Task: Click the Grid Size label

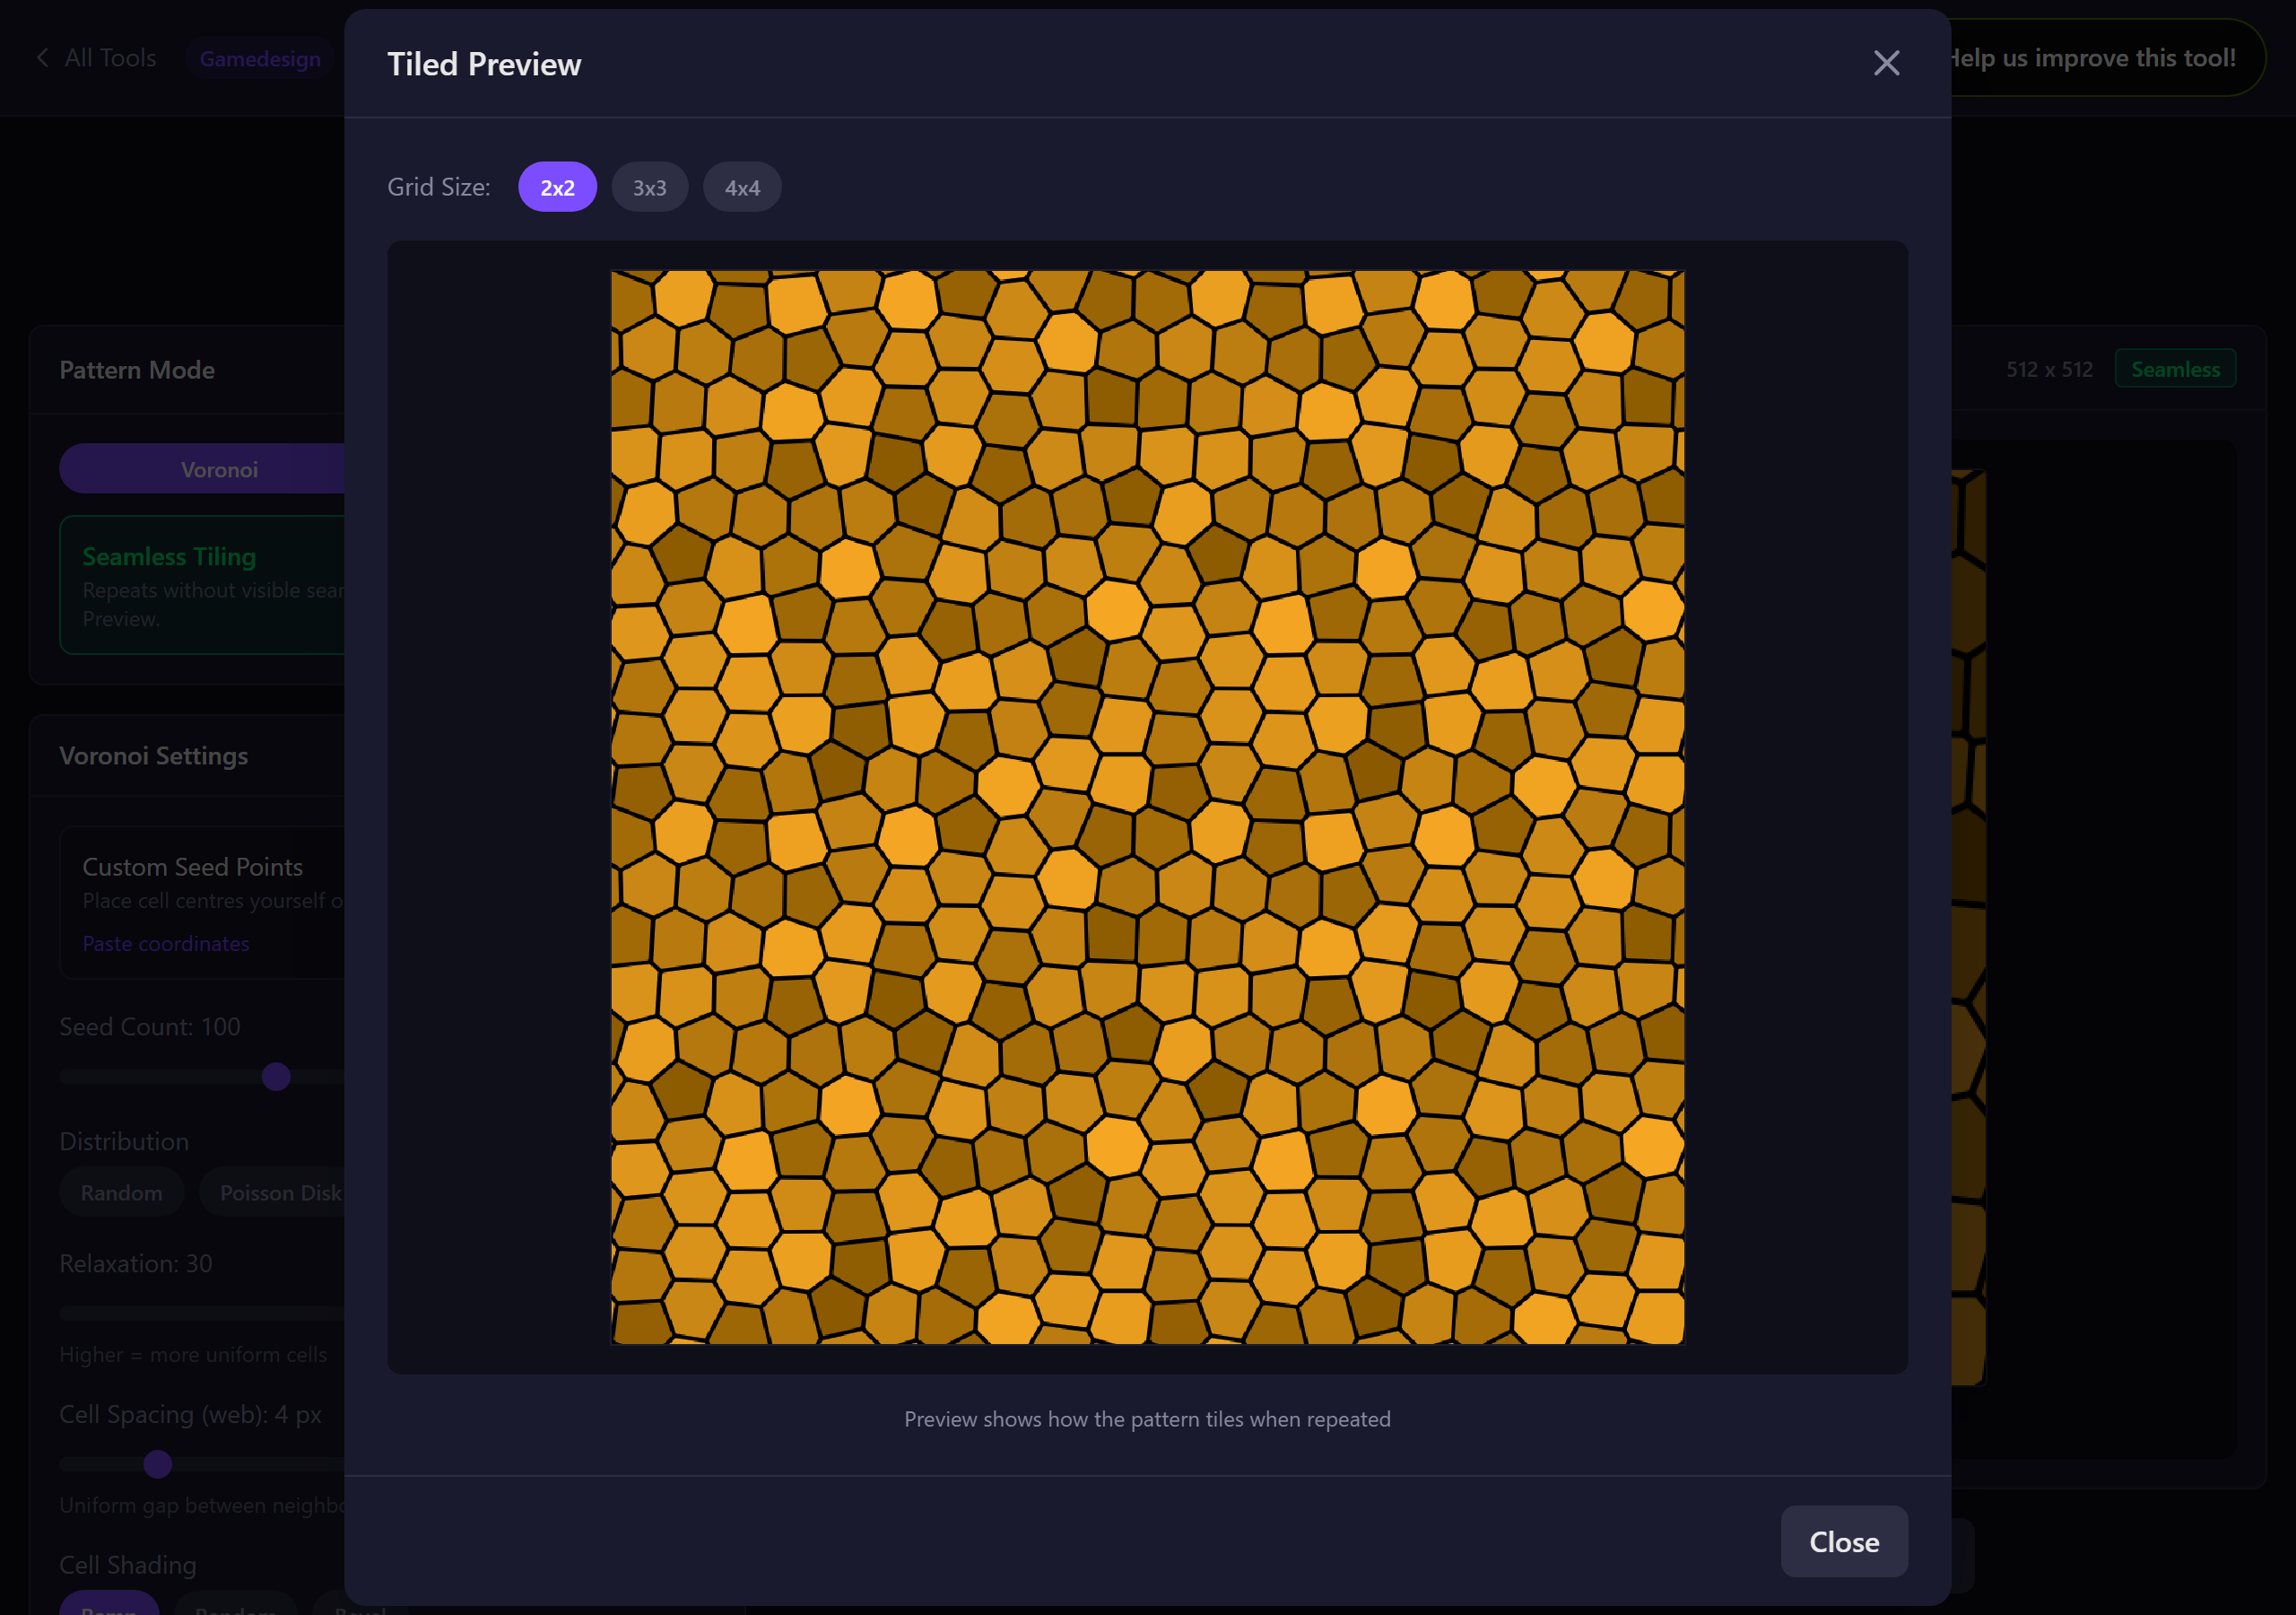Action: tap(439, 188)
